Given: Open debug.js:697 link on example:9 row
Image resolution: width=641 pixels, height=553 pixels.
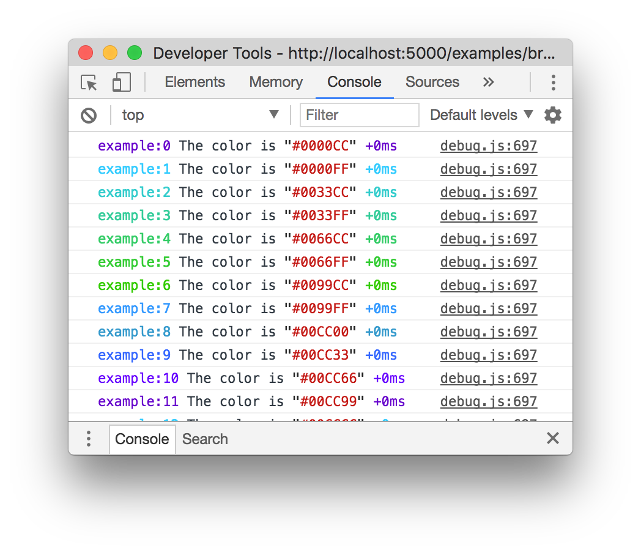Looking at the screenshot, I should (489, 355).
